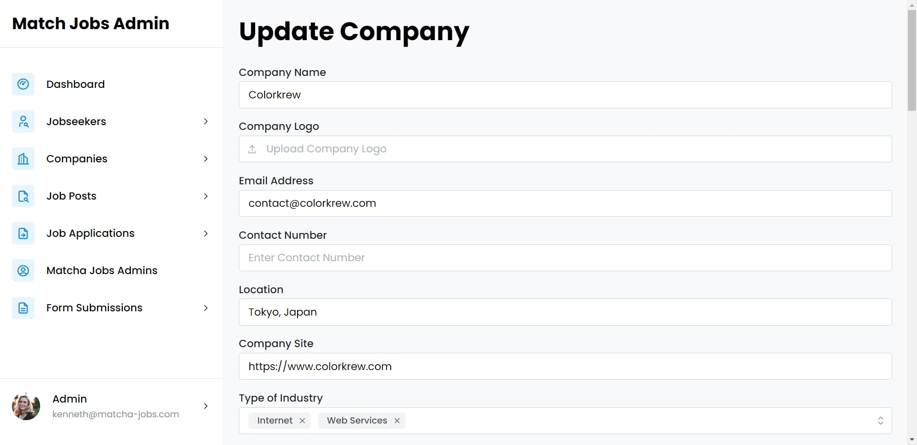Screen dimensions: 917x445
Task: Expand the Jobseekers submenu chevron
Action: [206, 121]
